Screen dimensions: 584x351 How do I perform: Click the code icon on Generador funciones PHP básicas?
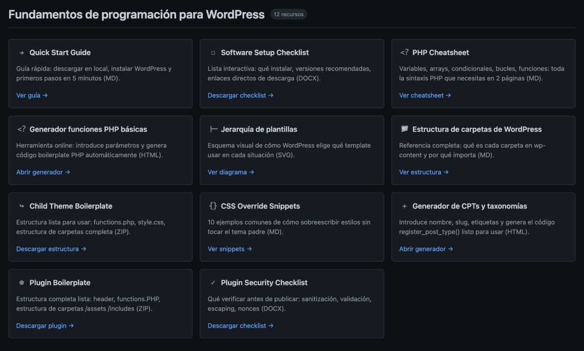pos(21,129)
